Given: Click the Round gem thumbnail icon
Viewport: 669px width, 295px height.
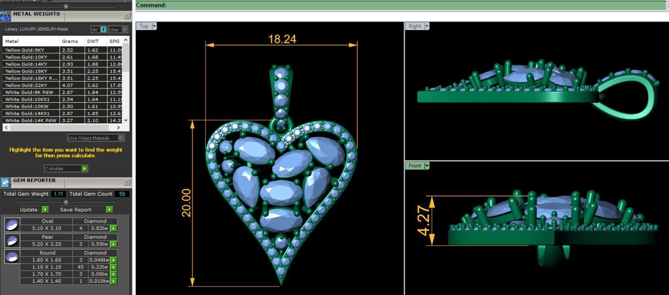Looking at the screenshot, I should (x=12, y=256).
